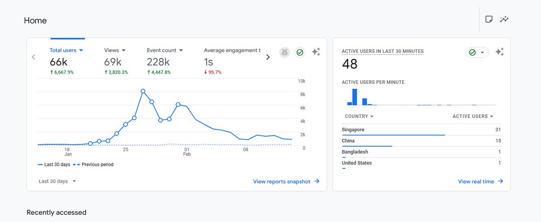
Task: Click the Home page title
Action: click(35, 21)
